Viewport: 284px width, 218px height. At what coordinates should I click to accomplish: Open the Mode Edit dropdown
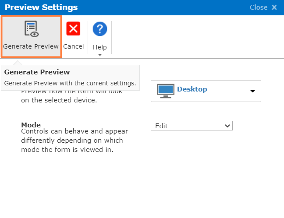(x=192, y=126)
